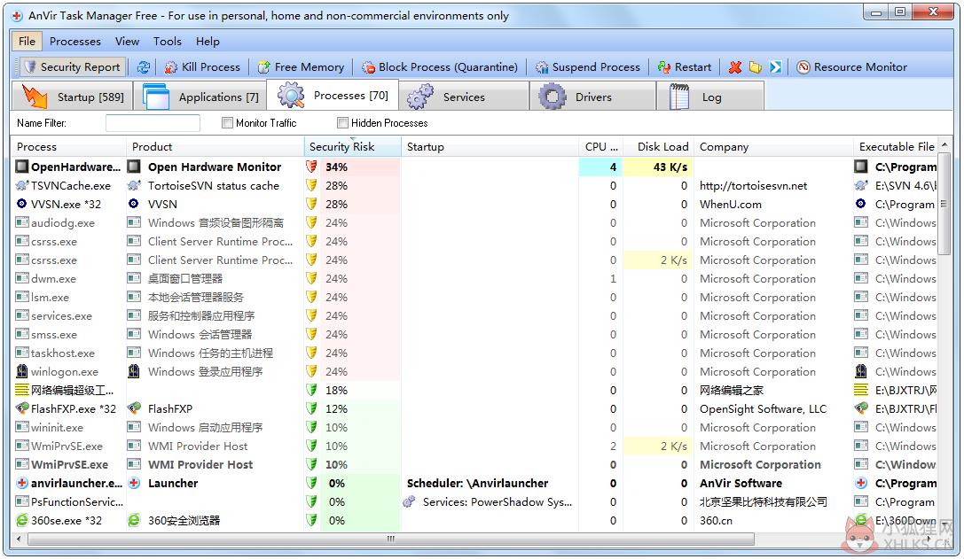Sort by the Startup column header
The width and height of the screenshot is (964, 559).
(490, 147)
